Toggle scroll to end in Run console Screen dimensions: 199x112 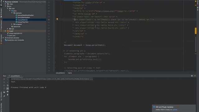[x=7, y=88]
